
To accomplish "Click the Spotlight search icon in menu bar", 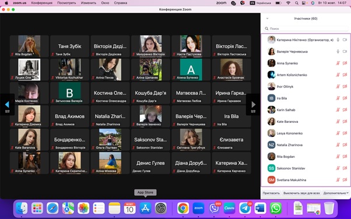I will tap(297, 3).
